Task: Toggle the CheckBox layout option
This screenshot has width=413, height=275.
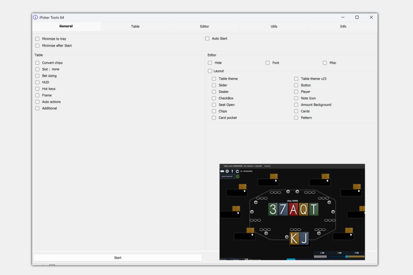Action: click(214, 98)
